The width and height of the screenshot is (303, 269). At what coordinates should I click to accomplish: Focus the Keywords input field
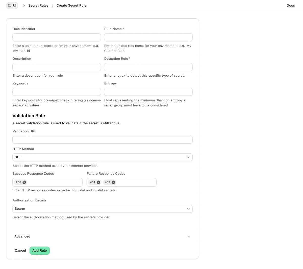tap(57, 92)
